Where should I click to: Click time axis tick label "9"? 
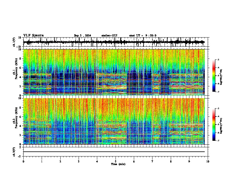pos(189,161)
